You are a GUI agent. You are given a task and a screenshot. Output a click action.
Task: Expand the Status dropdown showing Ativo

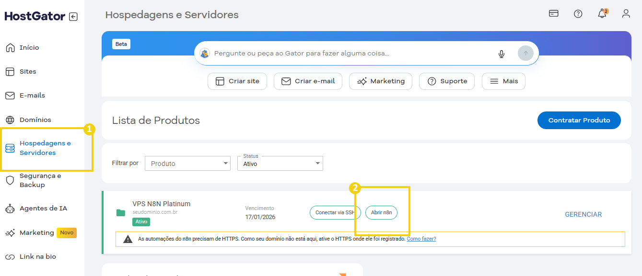pos(280,163)
